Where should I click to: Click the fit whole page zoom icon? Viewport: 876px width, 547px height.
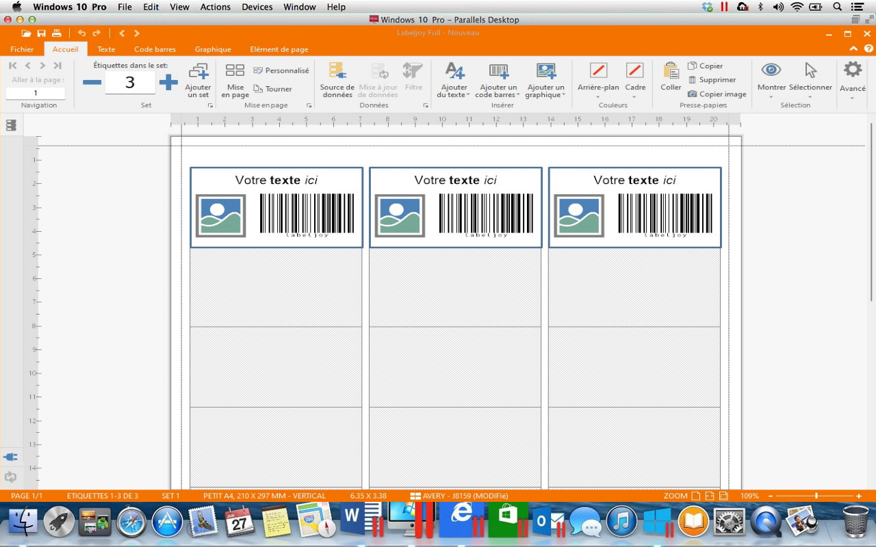tap(696, 496)
